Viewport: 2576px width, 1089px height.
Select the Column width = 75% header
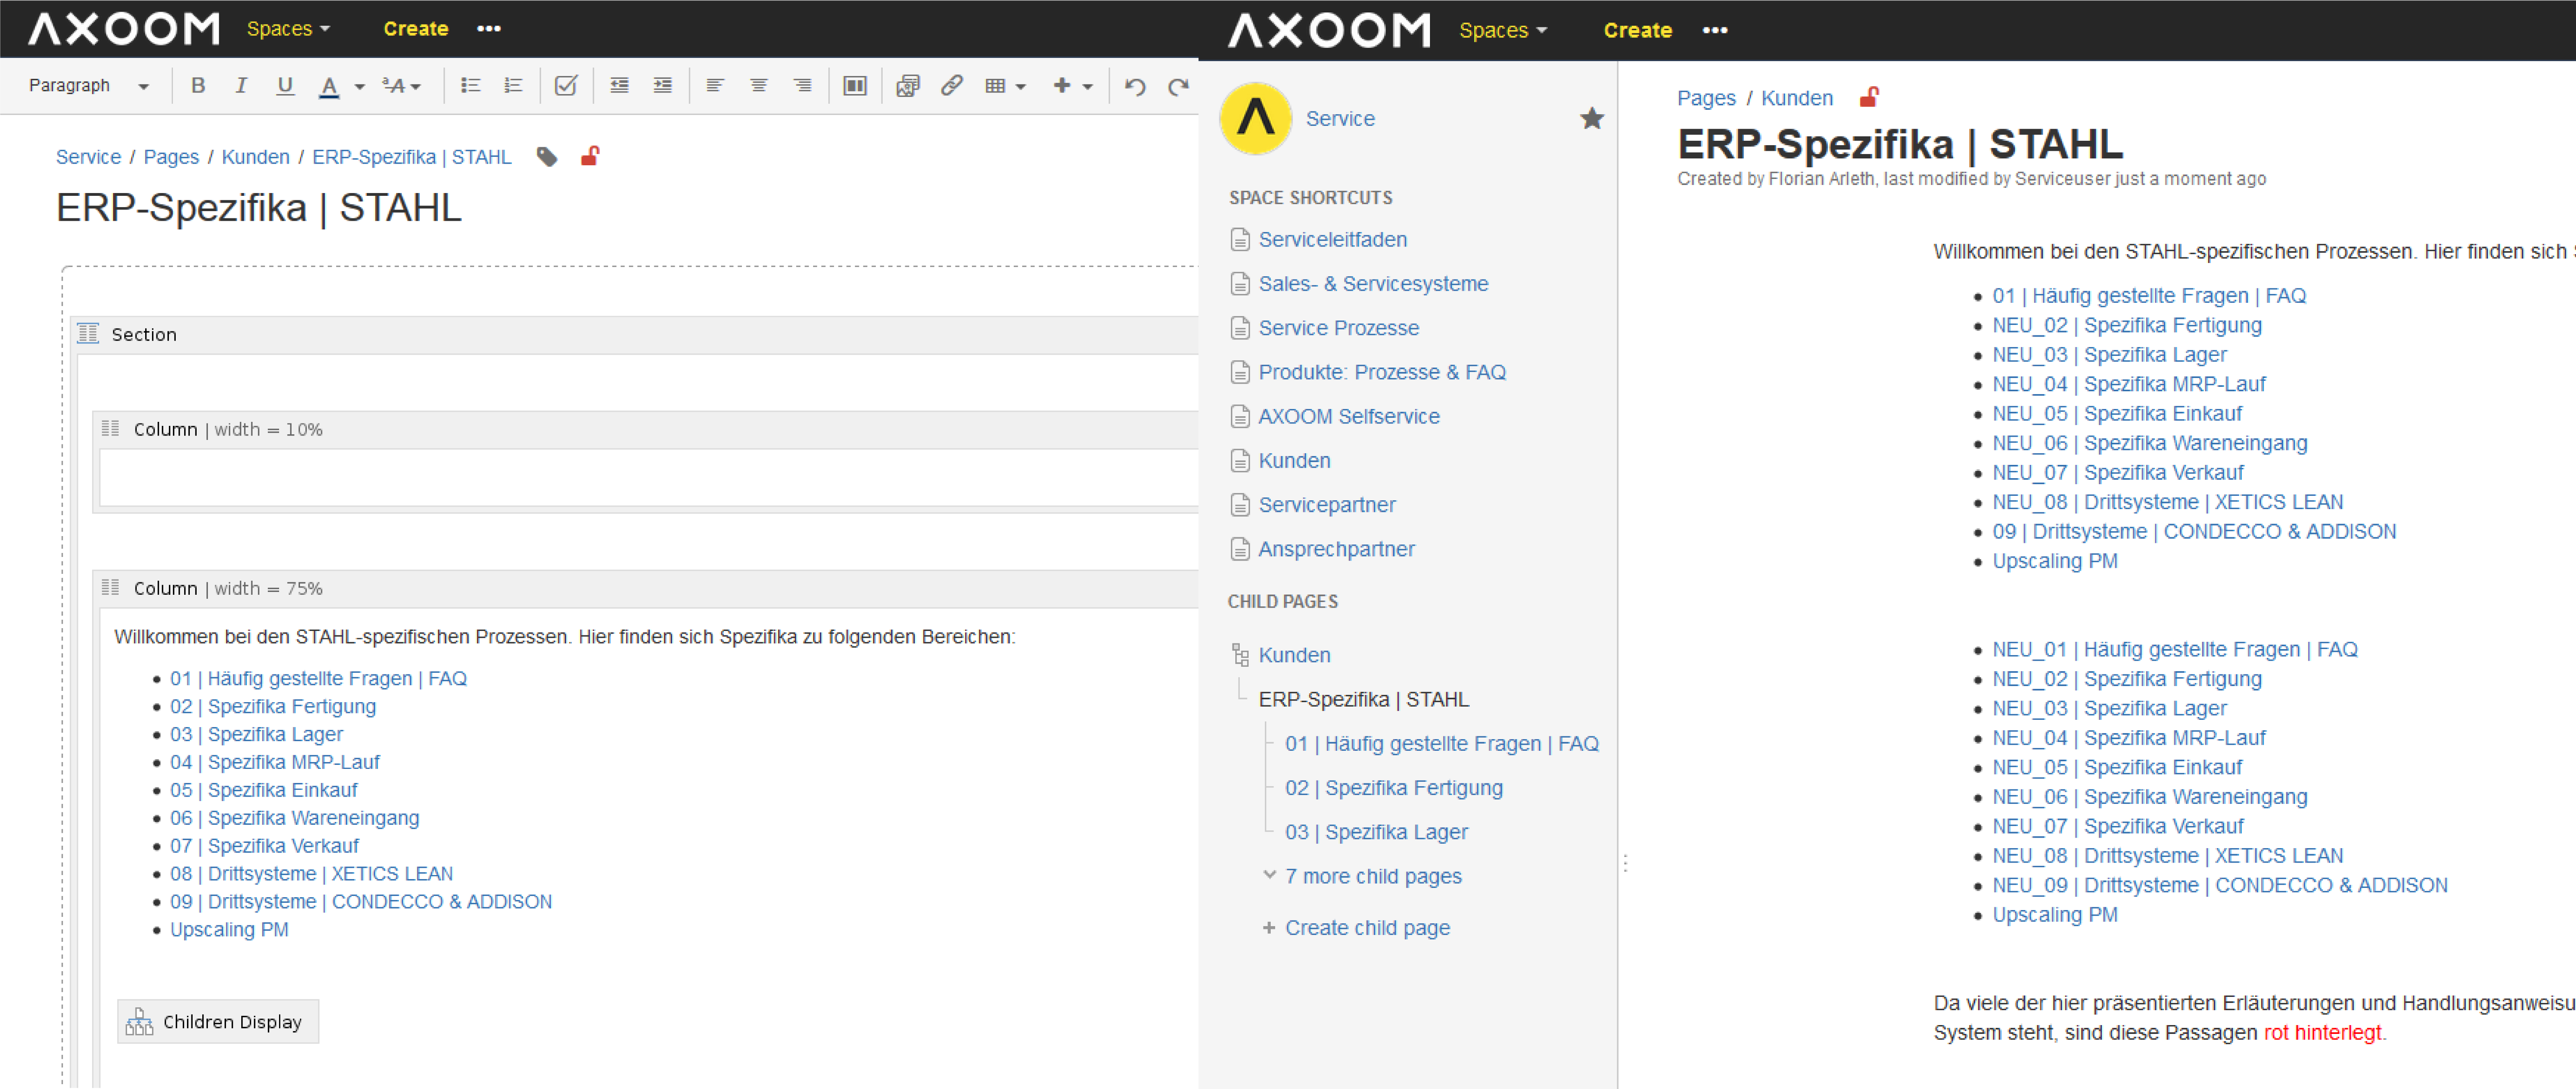[646, 589]
